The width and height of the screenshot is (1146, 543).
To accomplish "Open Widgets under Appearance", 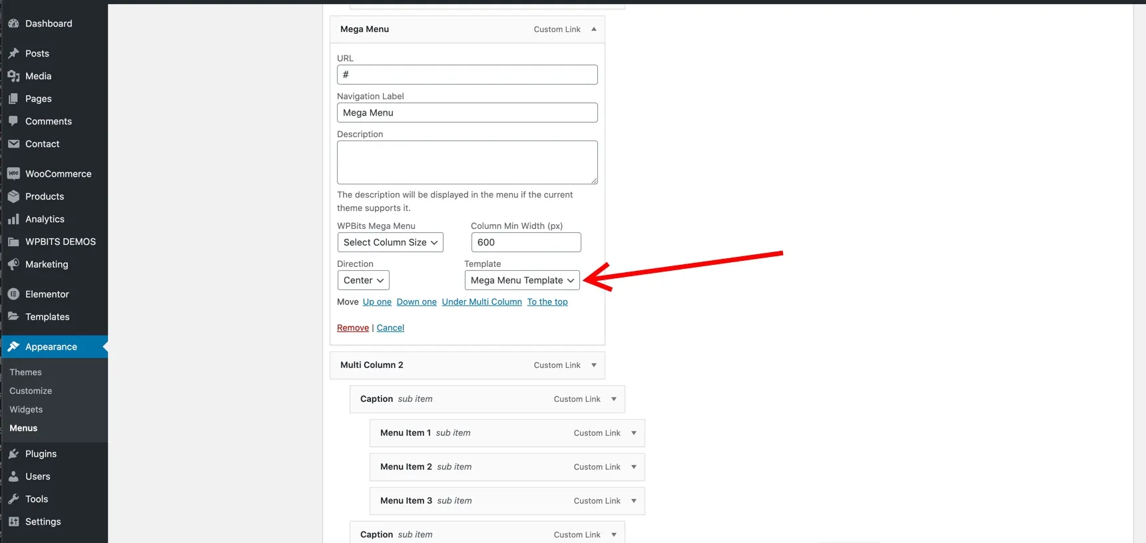I will coord(26,409).
